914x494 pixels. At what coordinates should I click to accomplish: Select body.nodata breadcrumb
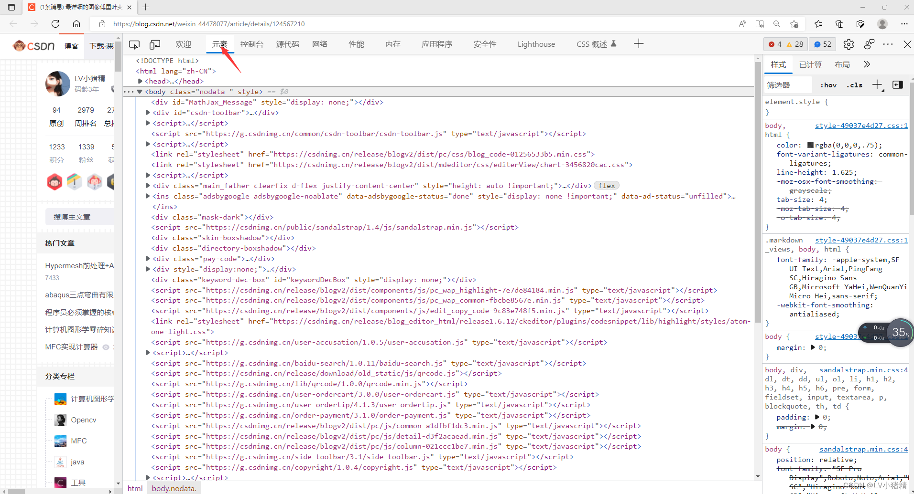(x=174, y=488)
